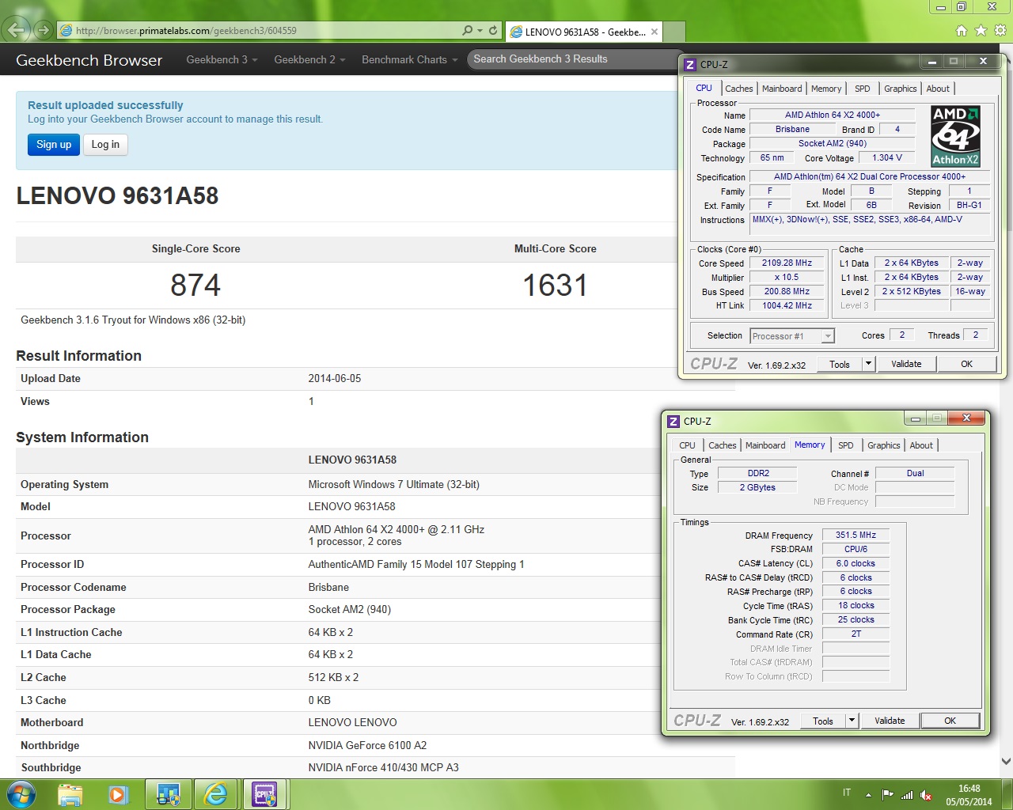Open the Tools dropdown arrow in the Memory window

[852, 721]
